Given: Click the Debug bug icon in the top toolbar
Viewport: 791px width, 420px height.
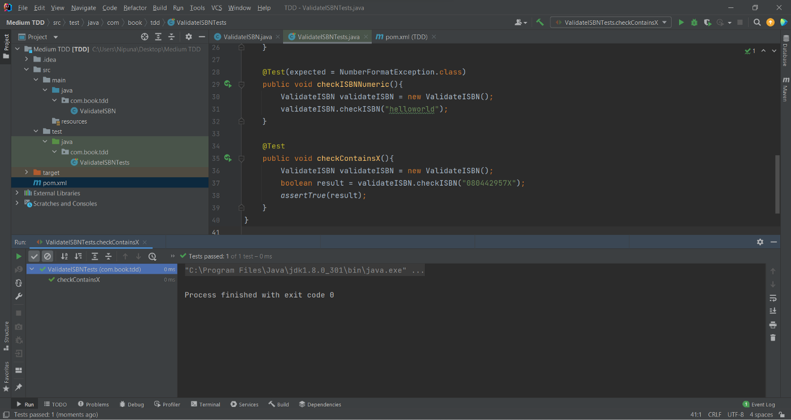Looking at the screenshot, I should coord(694,23).
